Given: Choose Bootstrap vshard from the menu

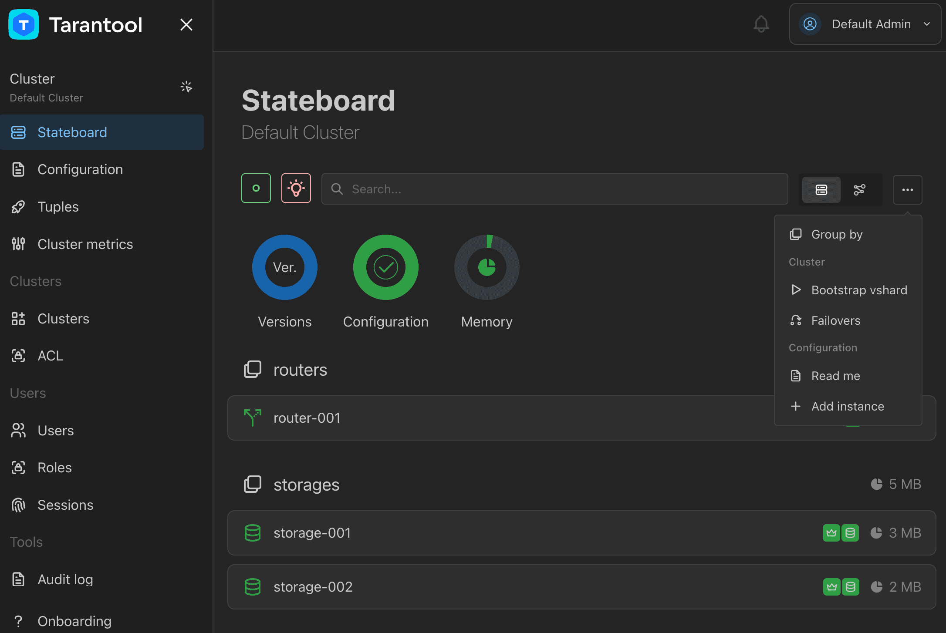Looking at the screenshot, I should point(848,290).
